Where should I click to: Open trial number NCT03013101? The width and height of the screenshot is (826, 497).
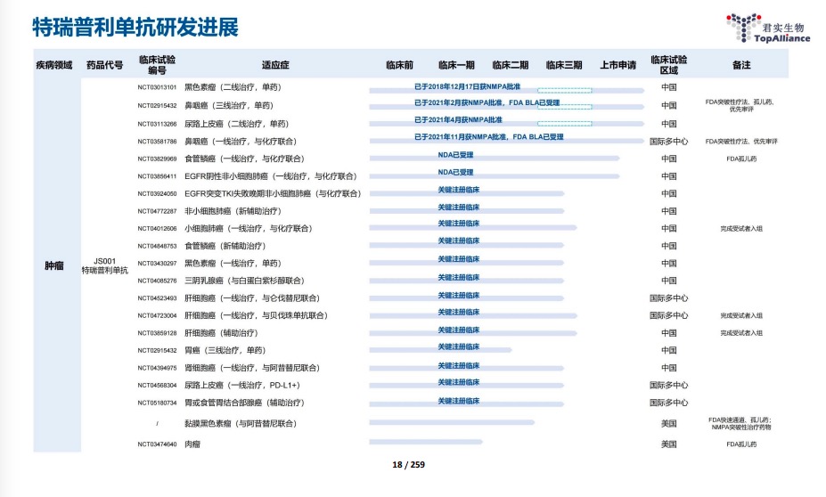[x=157, y=87]
